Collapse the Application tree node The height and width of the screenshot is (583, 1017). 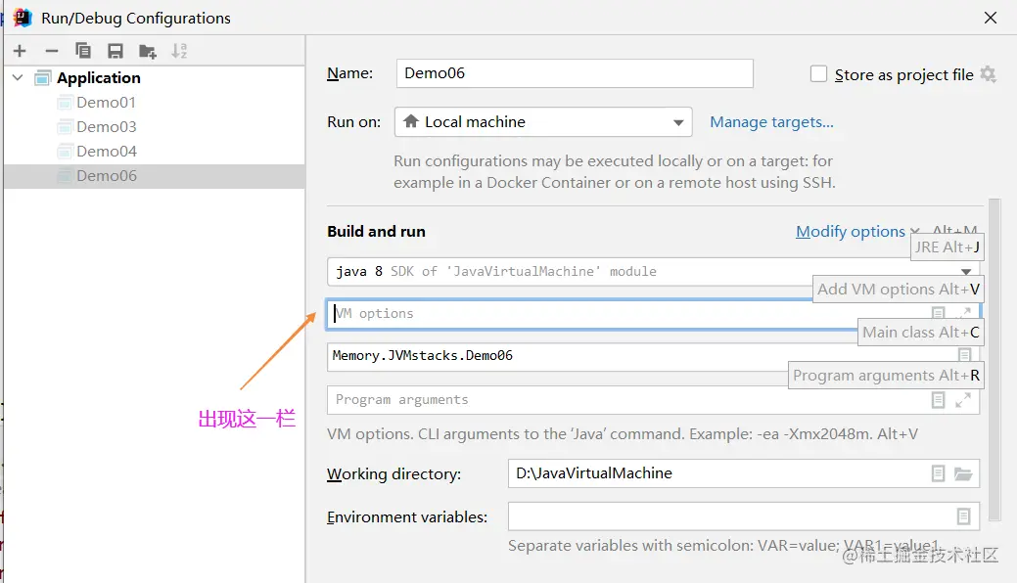click(x=18, y=78)
